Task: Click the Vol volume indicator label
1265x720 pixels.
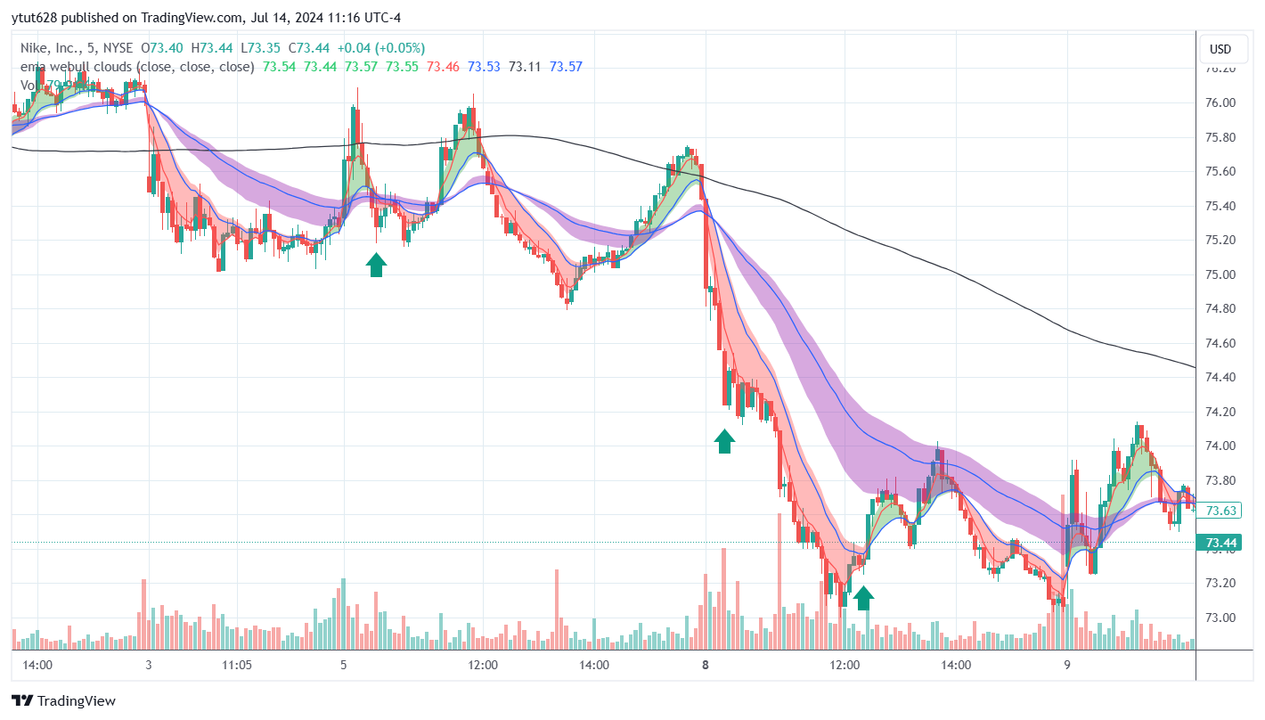Action: tap(29, 85)
